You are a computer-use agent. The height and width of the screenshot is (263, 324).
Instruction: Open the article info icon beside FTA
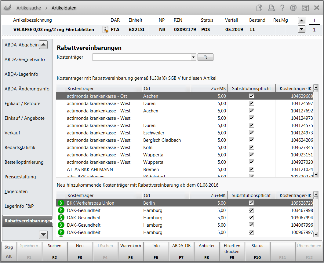(x=105, y=30)
